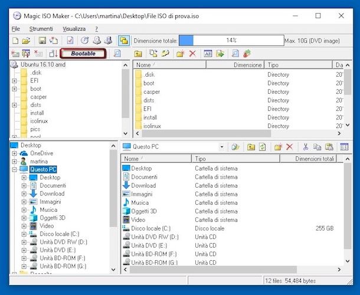Select isolinux folder in ISO tree
360x295 pixels.
[39, 121]
